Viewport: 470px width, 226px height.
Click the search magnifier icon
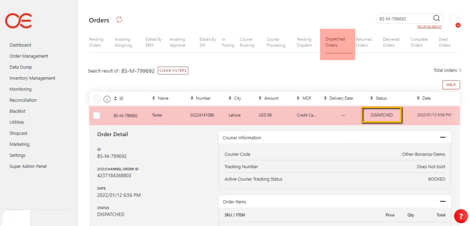click(436, 18)
